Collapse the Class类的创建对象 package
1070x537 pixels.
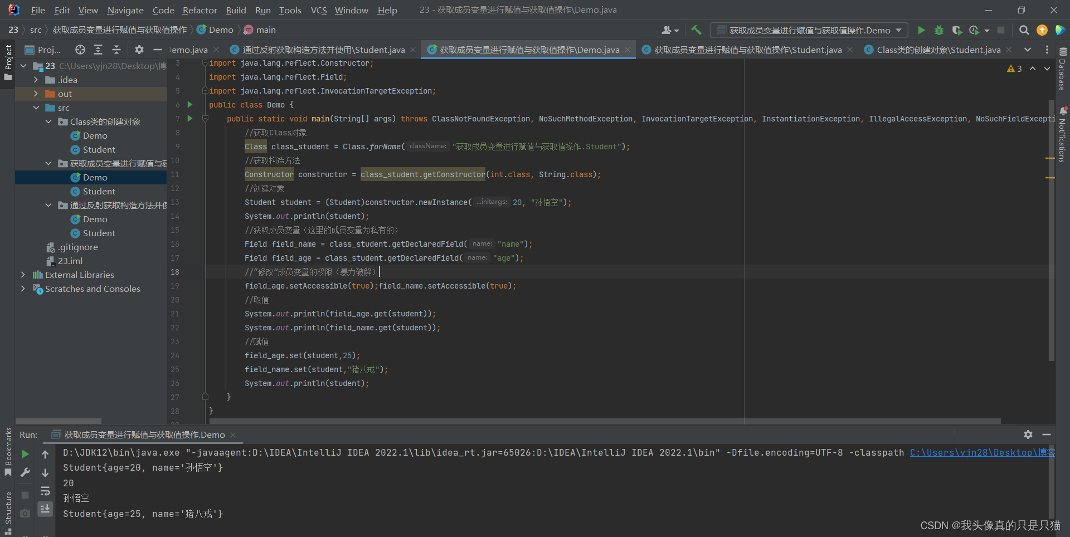48,121
